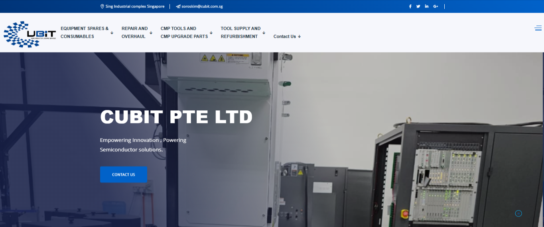This screenshot has height=227, width=544.
Task: Click the soroskim@cubit.com.sg email link
Action: 202,6
